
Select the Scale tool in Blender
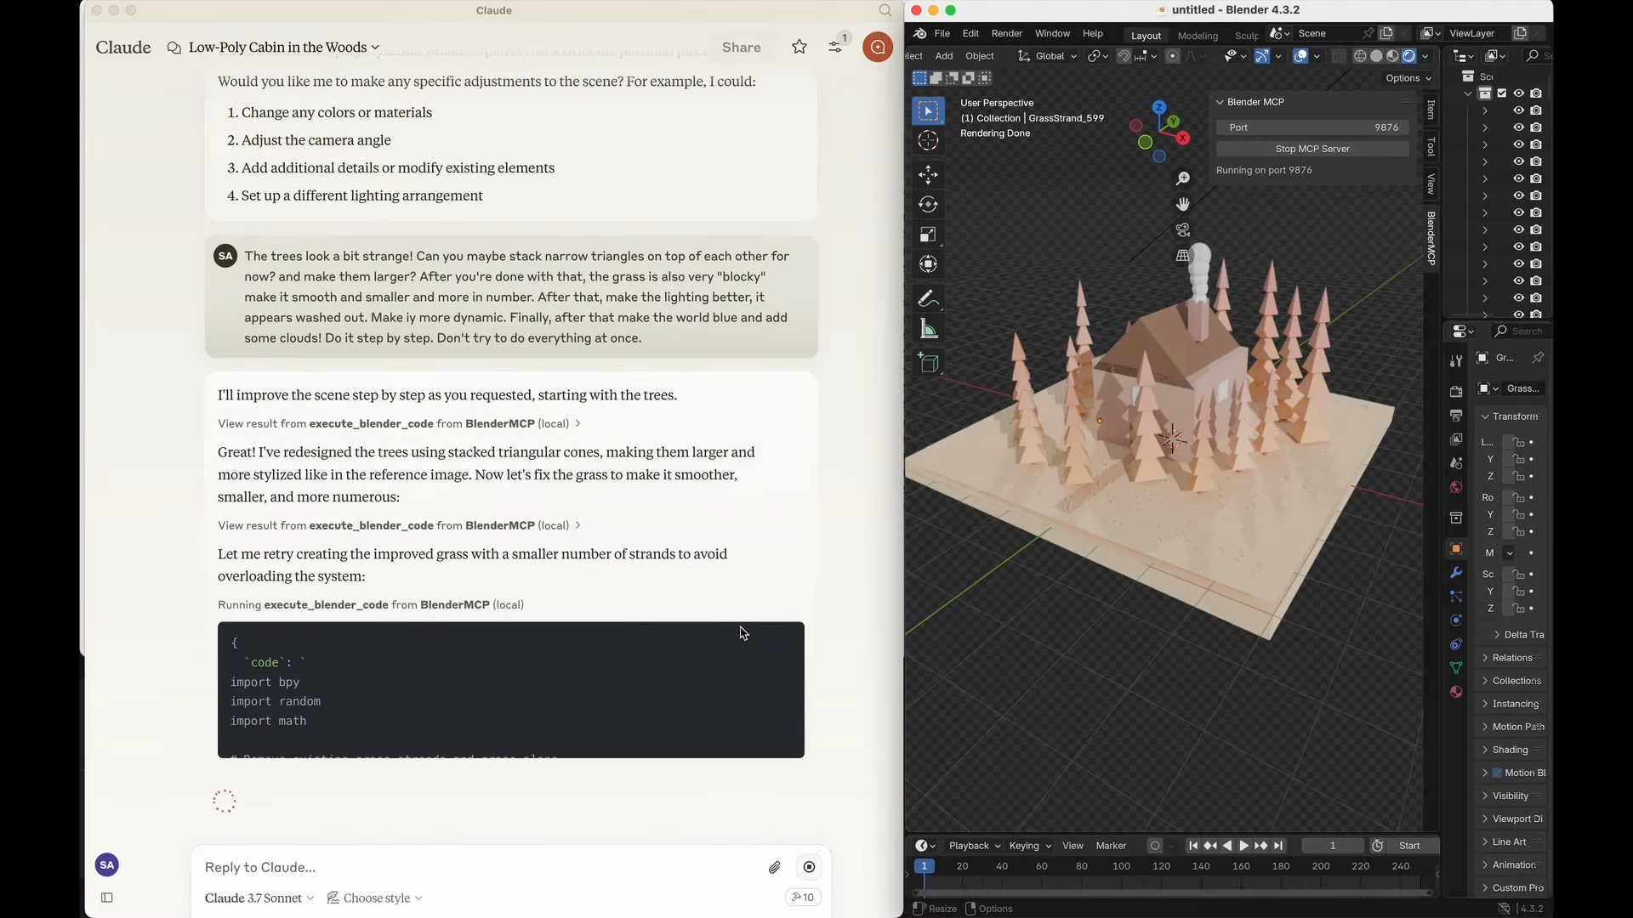[928, 235]
